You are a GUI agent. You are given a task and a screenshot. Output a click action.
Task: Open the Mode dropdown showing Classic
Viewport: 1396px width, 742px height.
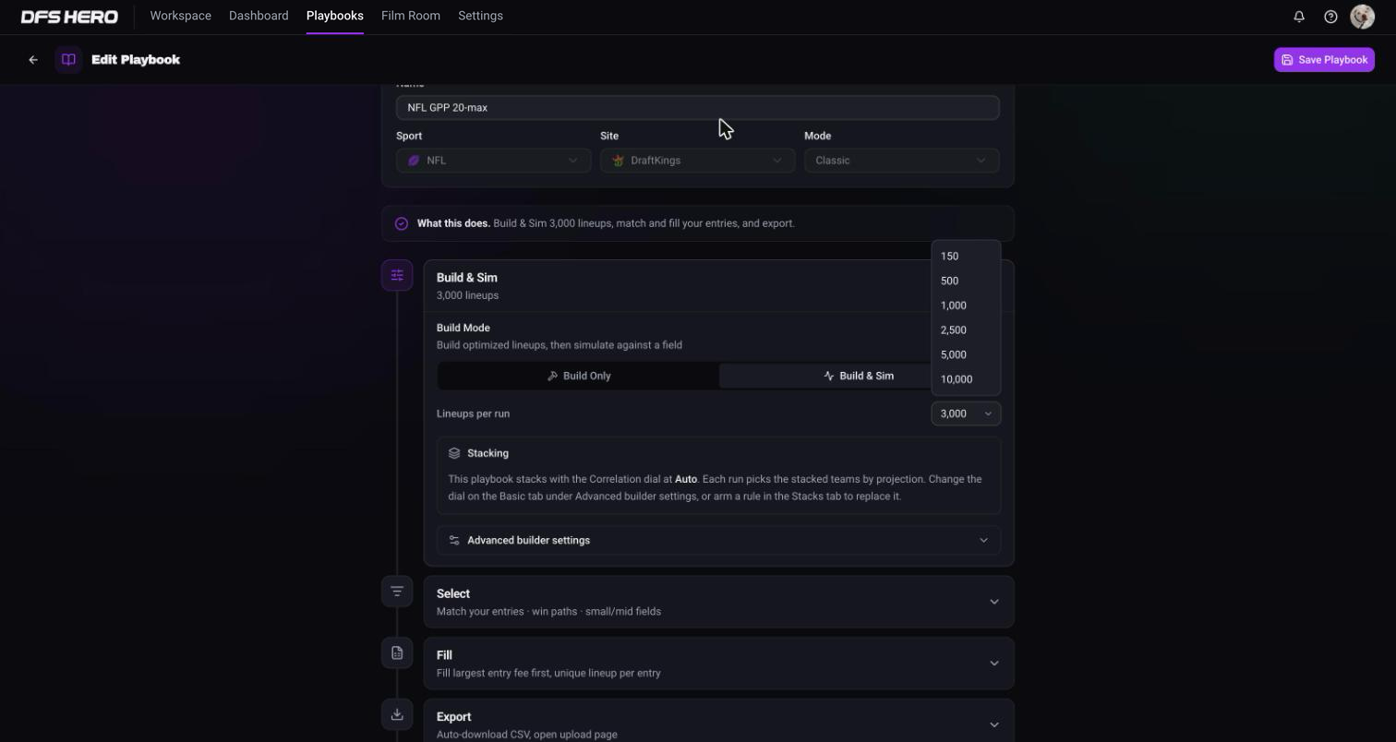901,161
